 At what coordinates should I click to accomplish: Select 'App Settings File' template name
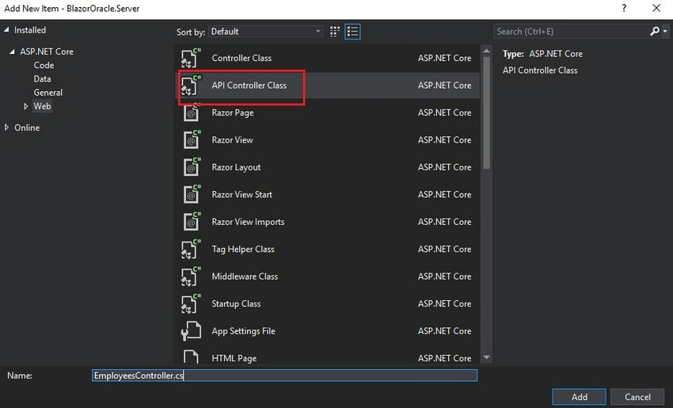tap(243, 331)
